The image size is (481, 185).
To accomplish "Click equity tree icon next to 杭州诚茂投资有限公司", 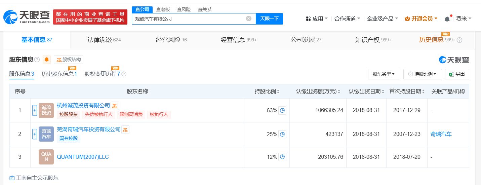I will 115,106.
